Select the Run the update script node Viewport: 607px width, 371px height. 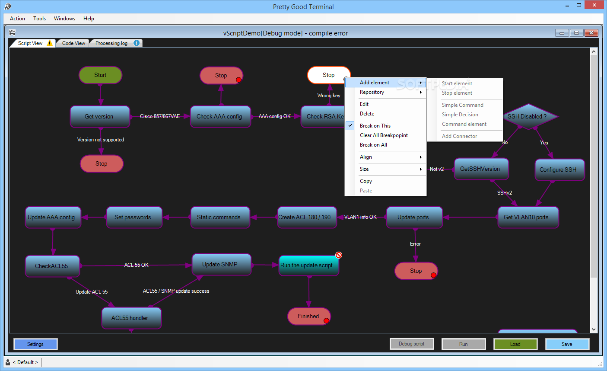pyautogui.click(x=309, y=265)
